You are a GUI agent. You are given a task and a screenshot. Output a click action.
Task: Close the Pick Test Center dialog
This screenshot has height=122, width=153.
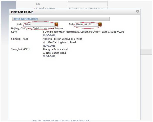point(138,11)
